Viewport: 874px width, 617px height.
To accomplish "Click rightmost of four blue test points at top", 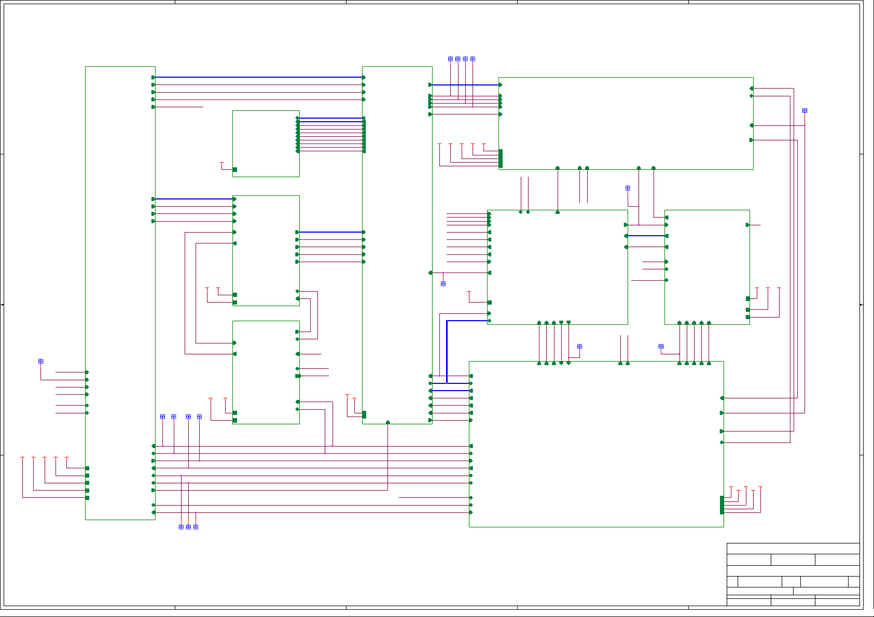I will [x=473, y=59].
